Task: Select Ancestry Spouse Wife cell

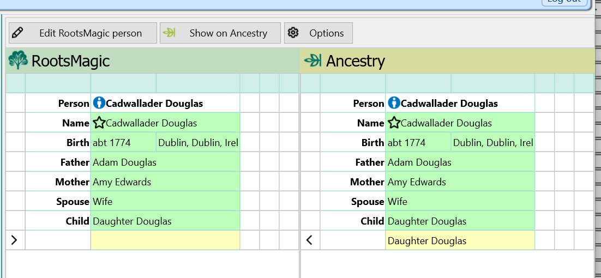Action: pos(460,201)
